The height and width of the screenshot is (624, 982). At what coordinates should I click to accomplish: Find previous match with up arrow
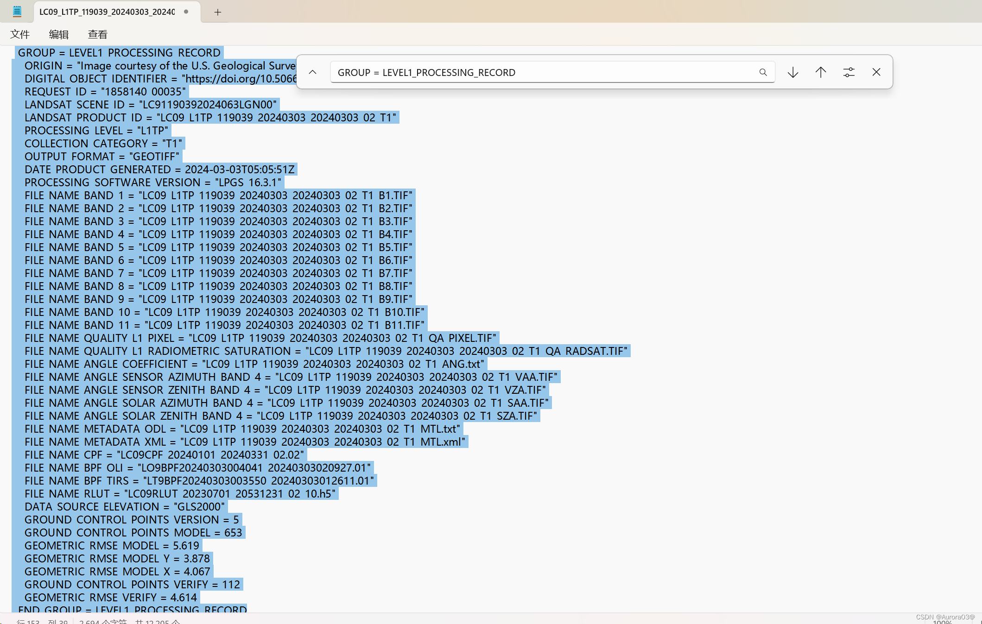click(x=820, y=72)
